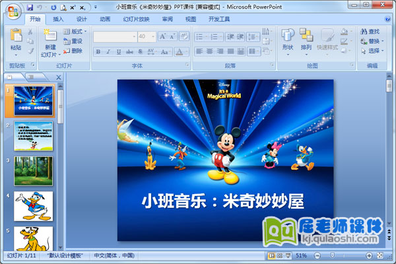Toggle text Shadow formatting

click(x=140, y=51)
